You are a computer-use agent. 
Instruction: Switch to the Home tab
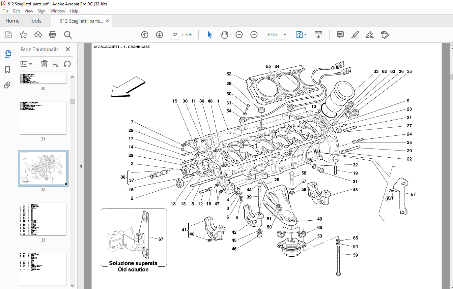click(x=12, y=21)
